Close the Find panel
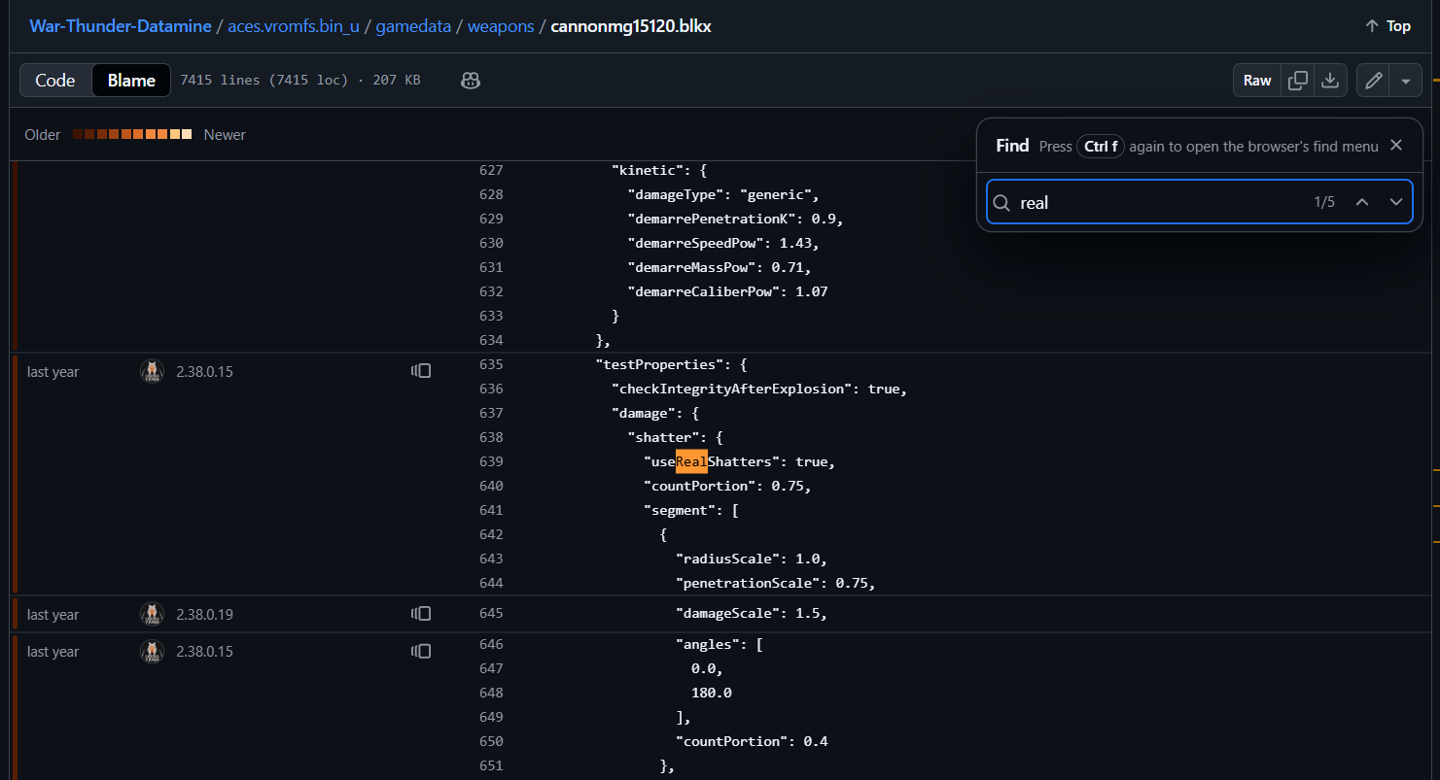The image size is (1440, 780). click(1395, 145)
